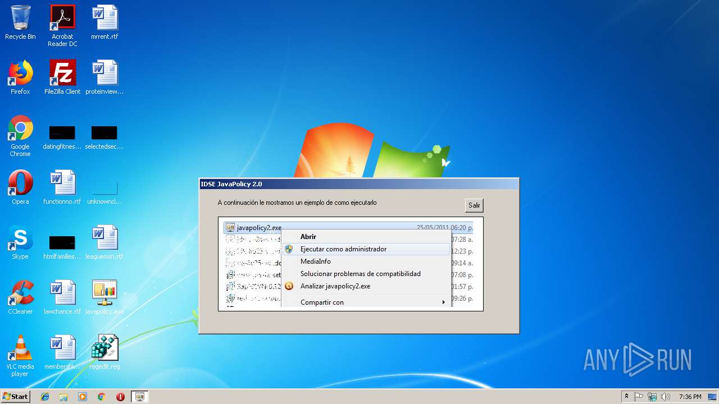Select the selectedsec desktop file
Screen dimensions: 719x404
[104, 138]
